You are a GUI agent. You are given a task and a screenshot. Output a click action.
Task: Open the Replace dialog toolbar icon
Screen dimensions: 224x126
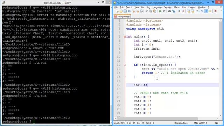coord(174,11)
